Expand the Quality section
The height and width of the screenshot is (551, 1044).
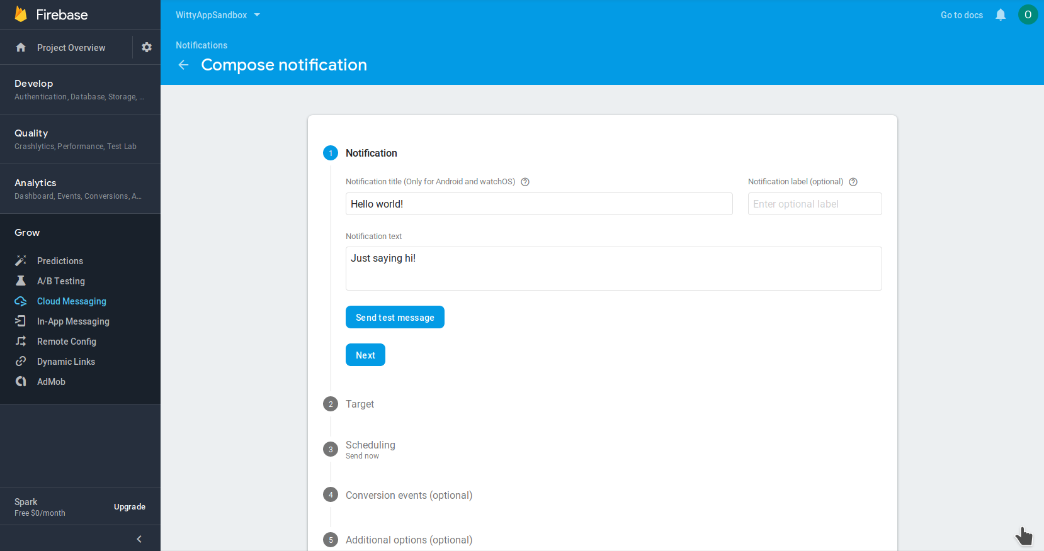(80, 139)
